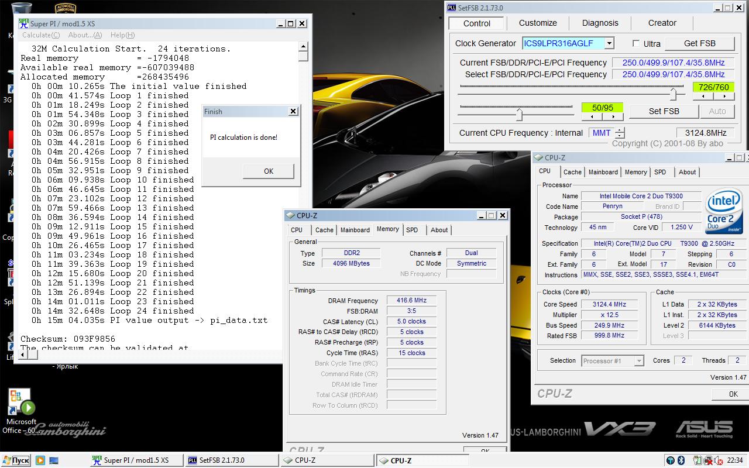Click Show Desktop quick launch icon
The height and width of the screenshot is (468, 749).
point(54,460)
